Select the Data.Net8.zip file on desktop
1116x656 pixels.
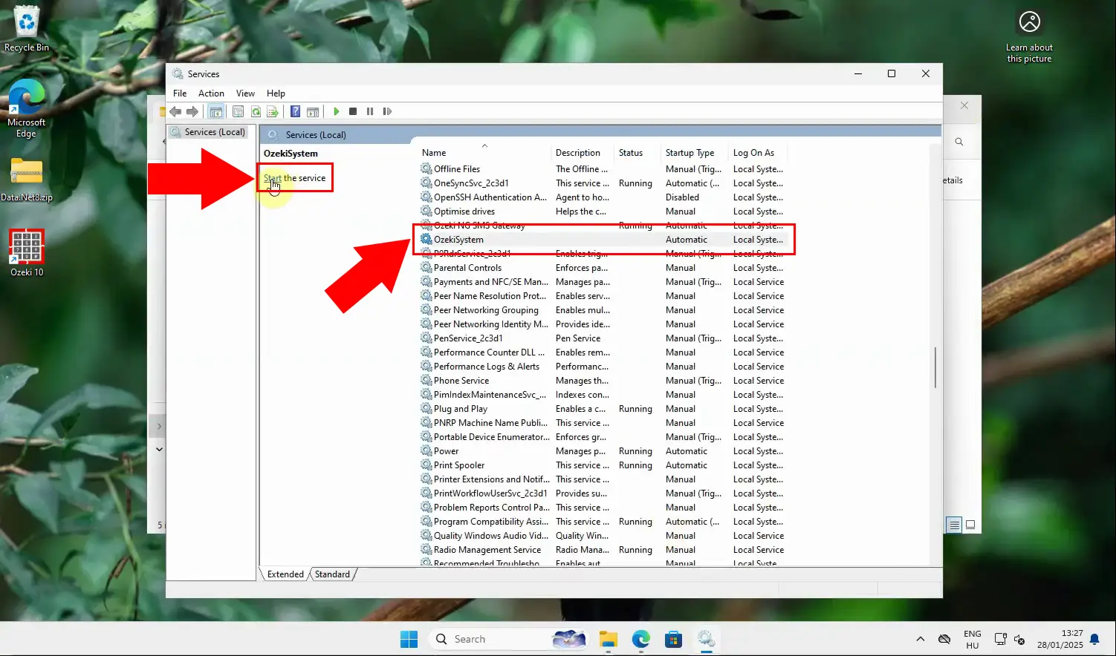point(27,180)
